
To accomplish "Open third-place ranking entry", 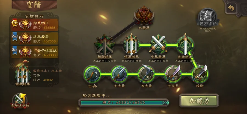I will point(35,52).
